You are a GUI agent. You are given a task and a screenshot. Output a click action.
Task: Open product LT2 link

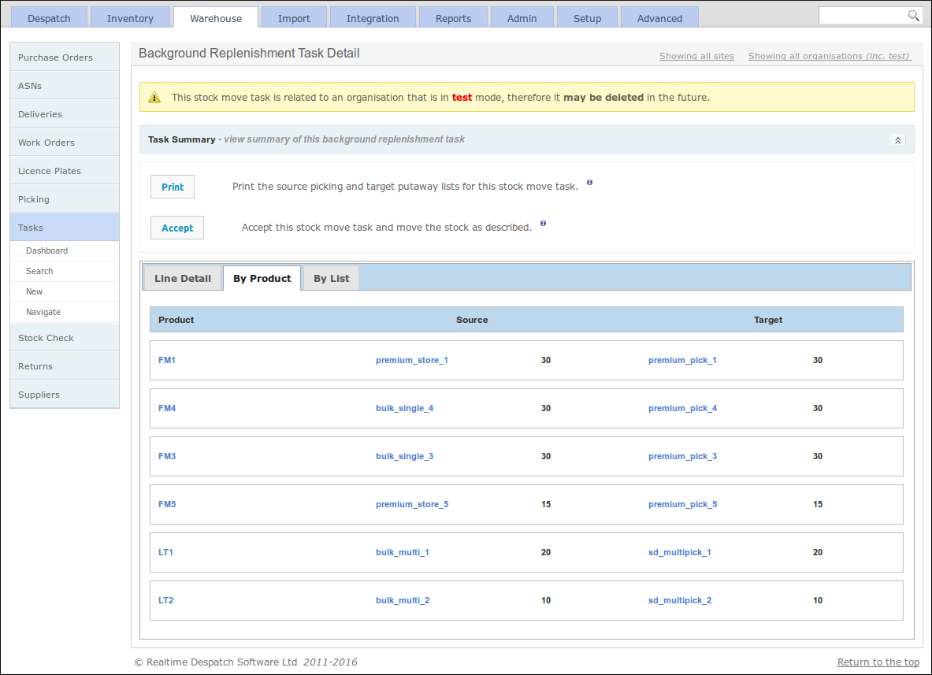tap(165, 601)
